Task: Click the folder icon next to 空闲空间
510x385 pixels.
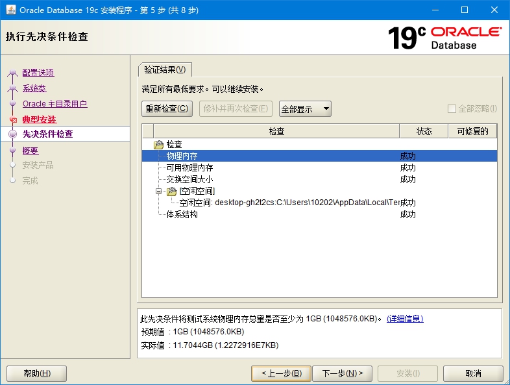Action: [171, 192]
